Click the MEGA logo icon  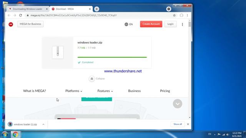(11, 24)
